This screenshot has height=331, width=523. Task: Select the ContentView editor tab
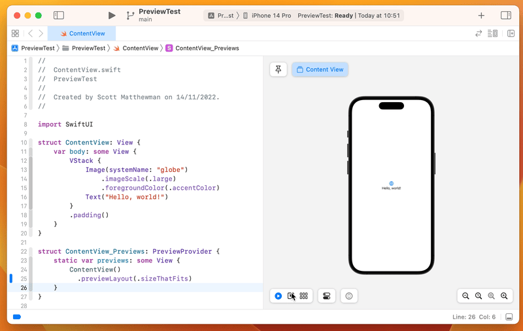[x=82, y=33]
